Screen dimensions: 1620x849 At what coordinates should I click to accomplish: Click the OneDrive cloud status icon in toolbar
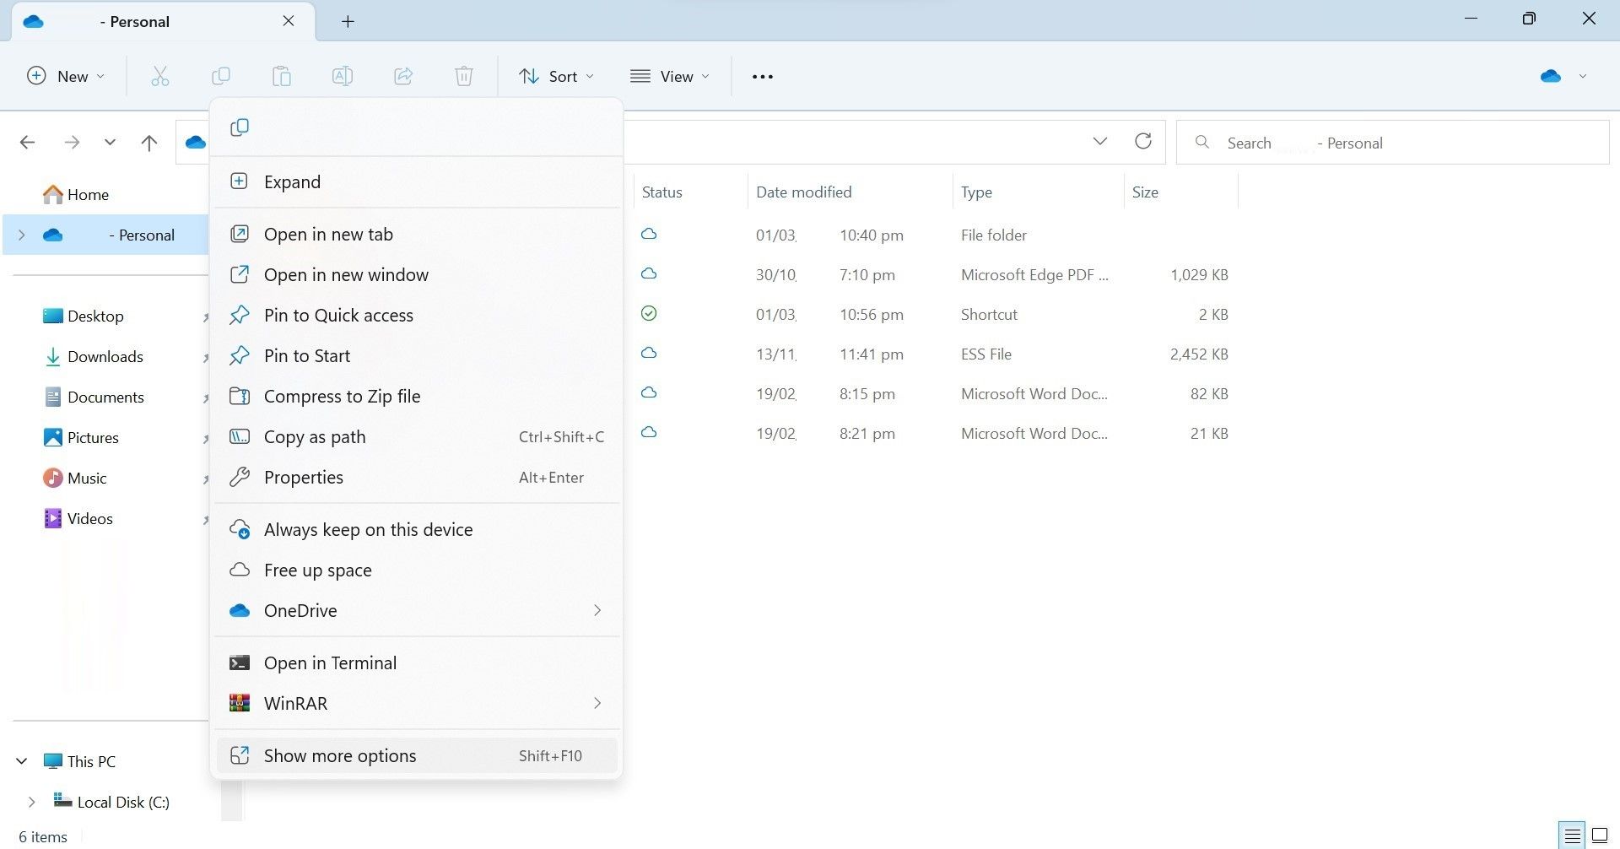coord(1551,77)
